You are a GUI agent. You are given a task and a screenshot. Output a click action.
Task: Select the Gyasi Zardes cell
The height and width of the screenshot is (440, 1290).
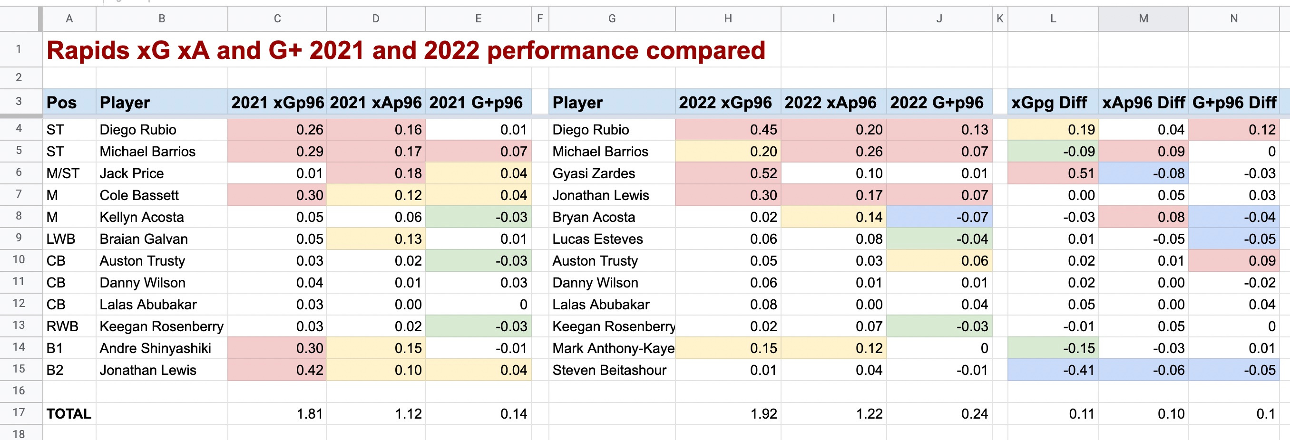(610, 173)
